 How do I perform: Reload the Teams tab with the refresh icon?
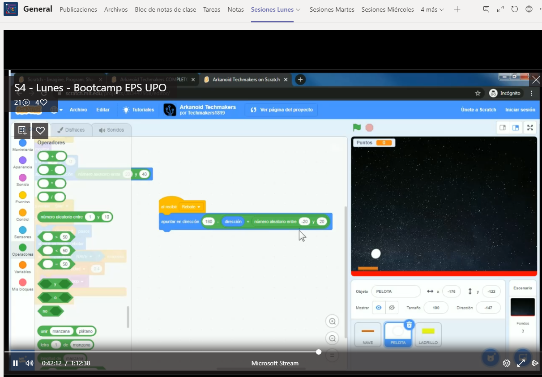[515, 9]
